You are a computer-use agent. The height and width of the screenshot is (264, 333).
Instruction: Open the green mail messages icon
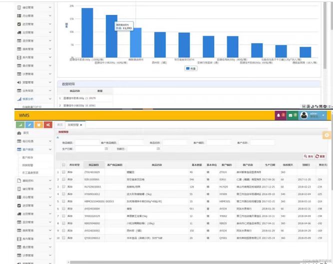(x=292, y=116)
